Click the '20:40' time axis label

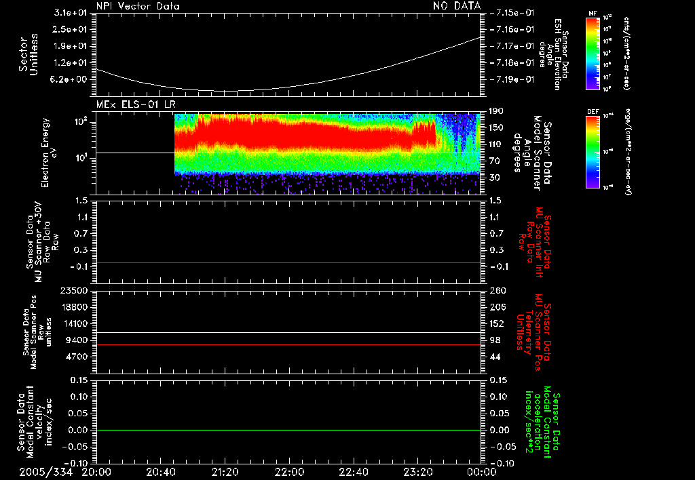point(160,472)
